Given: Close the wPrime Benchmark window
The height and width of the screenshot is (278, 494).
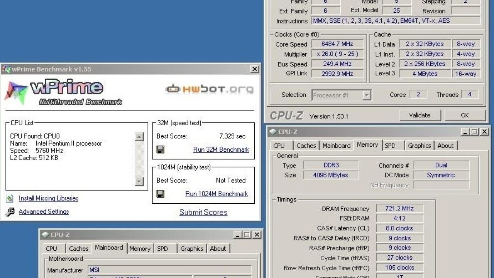Looking at the screenshot, I should click(255, 69).
